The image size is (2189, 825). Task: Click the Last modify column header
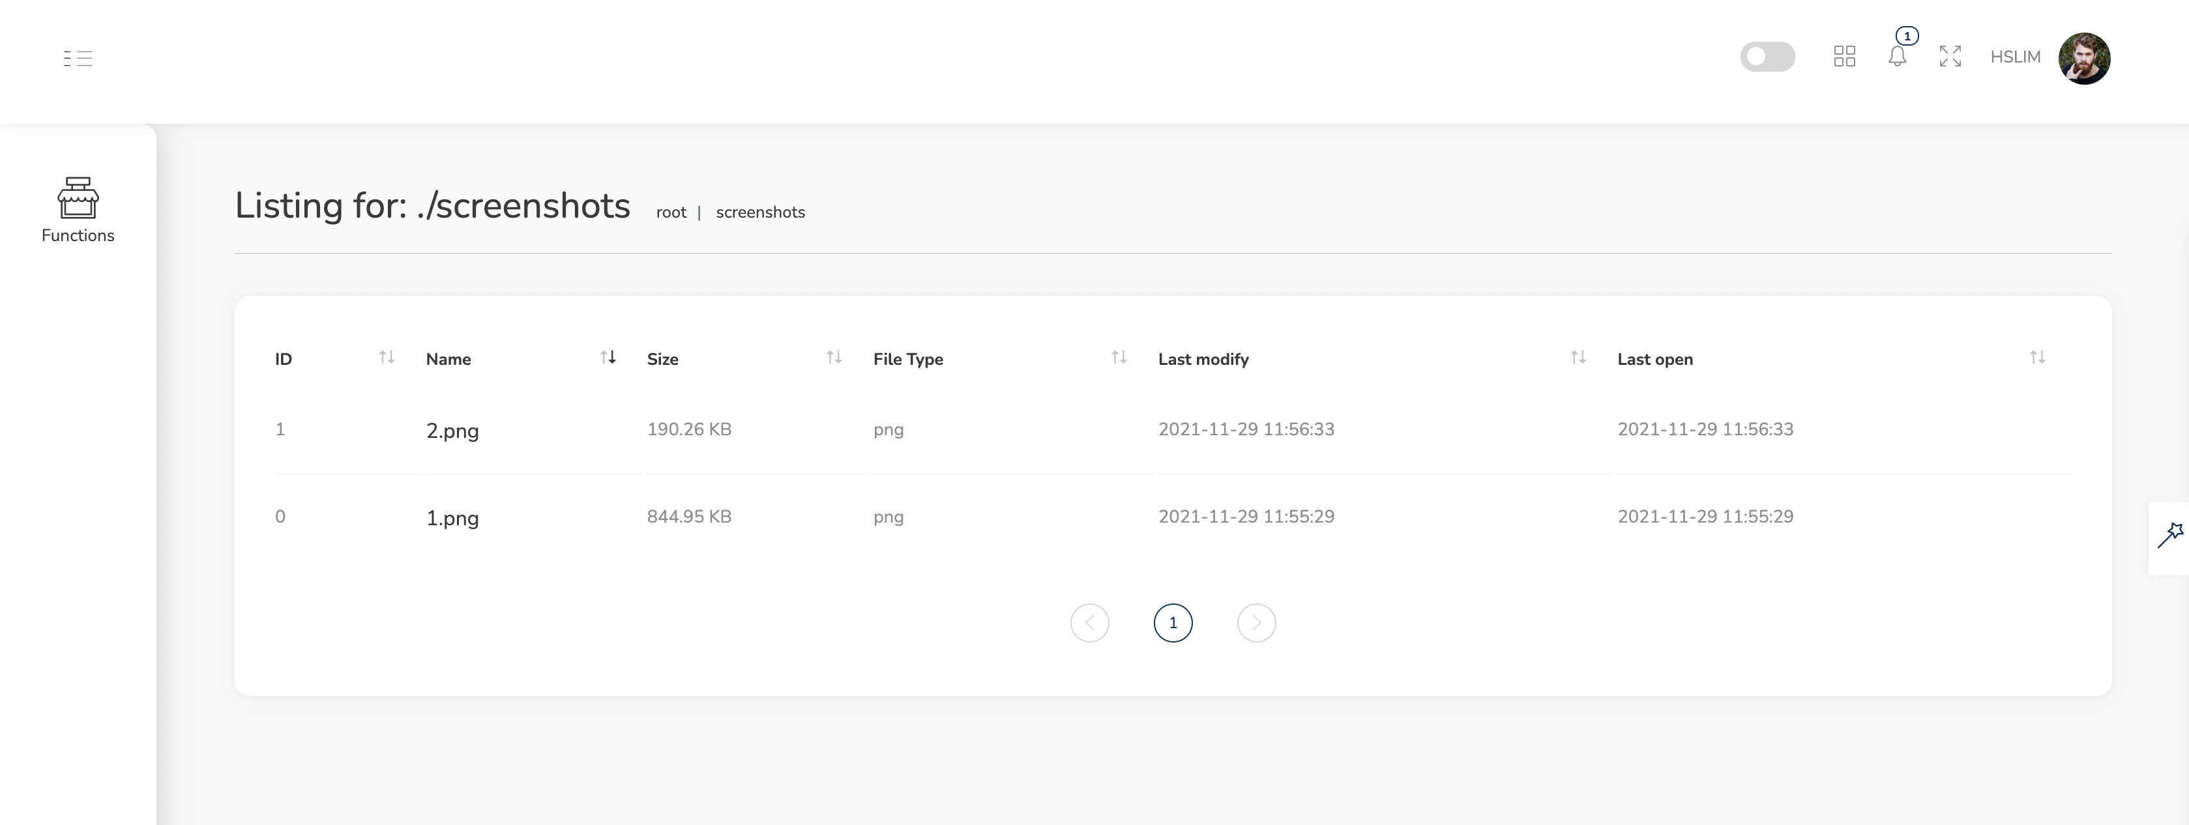click(1203, 360)
